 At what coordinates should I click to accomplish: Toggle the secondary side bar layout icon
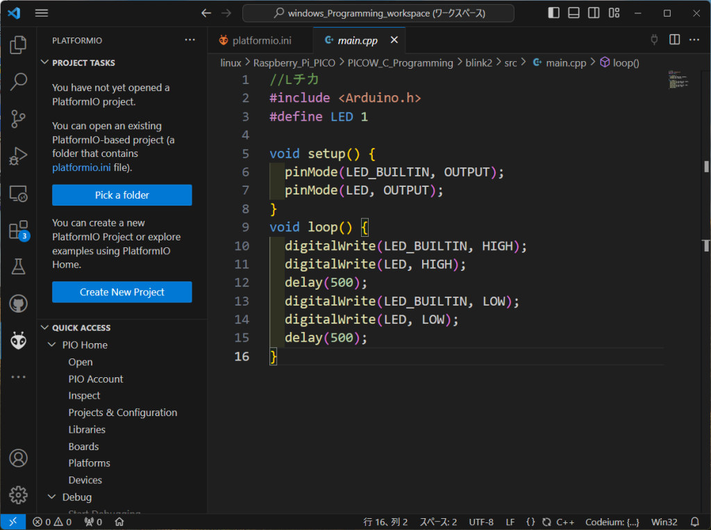[x=594, y=13]
